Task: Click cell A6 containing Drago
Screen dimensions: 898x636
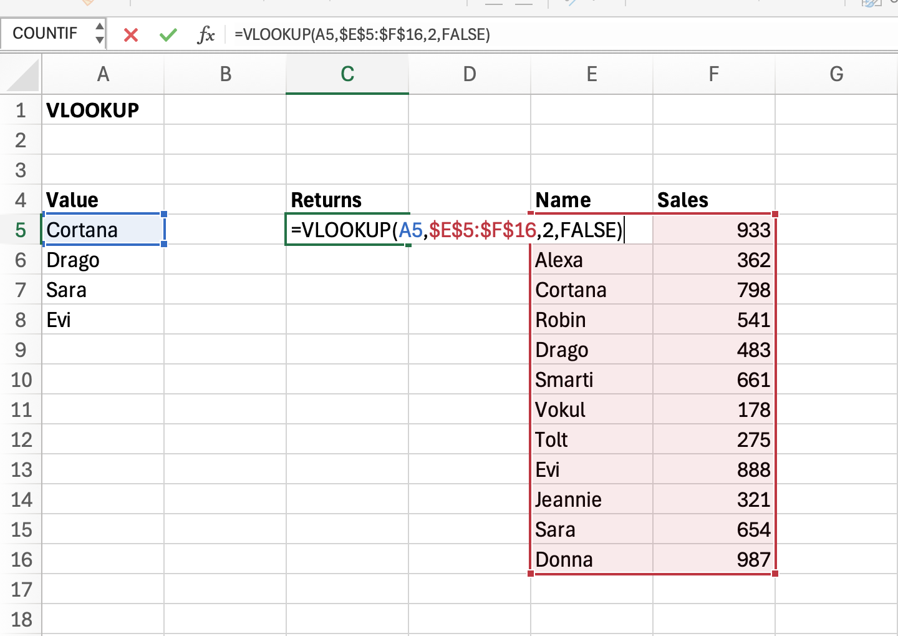Action: click(103, 260)
